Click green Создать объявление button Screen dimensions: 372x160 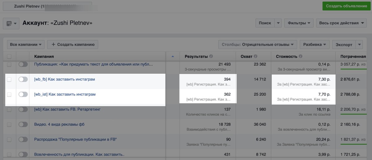click(346, 6)
